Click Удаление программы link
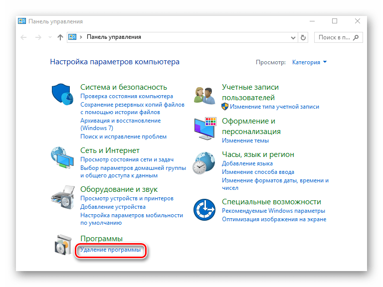 (x=110, y=250)
